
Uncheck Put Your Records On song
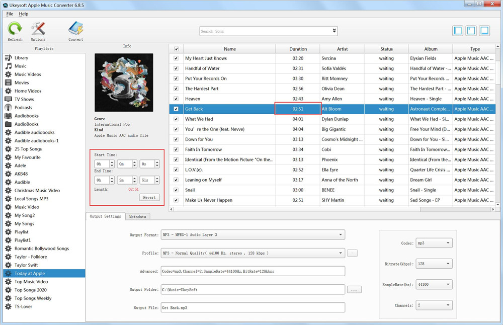click(176, 78)
